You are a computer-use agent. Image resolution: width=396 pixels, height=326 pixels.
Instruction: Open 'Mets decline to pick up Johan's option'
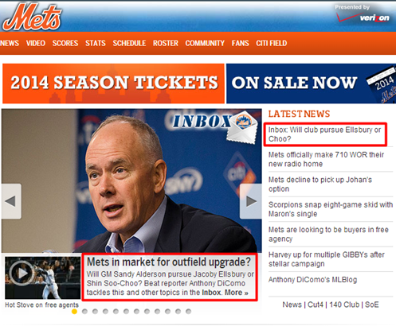tap(320, 184)
